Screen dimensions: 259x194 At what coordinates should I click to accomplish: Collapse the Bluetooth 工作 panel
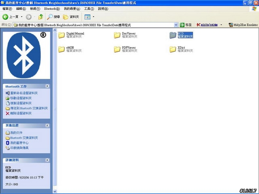pyautogui.click(x=47, y=86)
